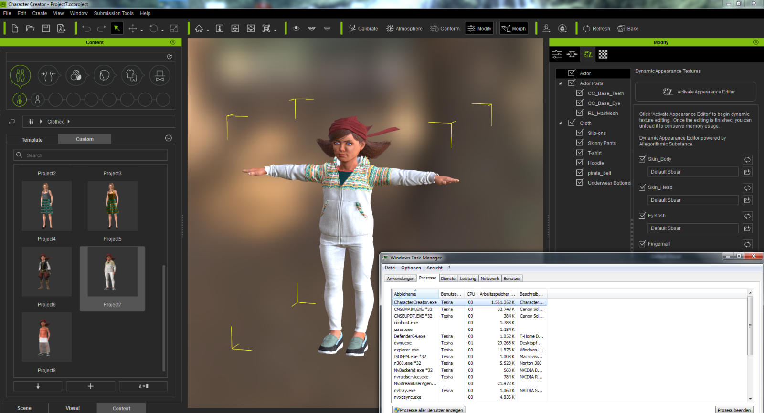Click Activate Appearance Editor button
The width and height of the screenshot is (764, 413).
(x=695, y=92)
